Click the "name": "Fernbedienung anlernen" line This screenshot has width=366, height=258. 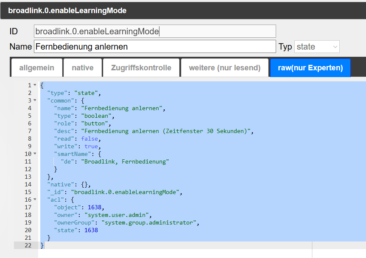pos(110,108)
